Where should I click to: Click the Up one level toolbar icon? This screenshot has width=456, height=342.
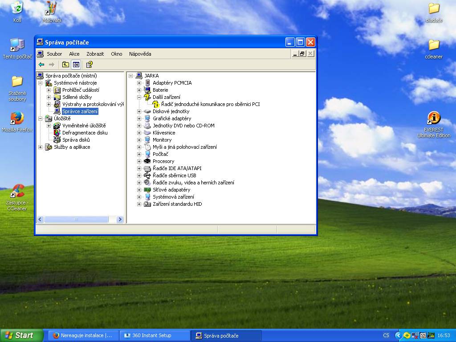(x=65, y=65)
